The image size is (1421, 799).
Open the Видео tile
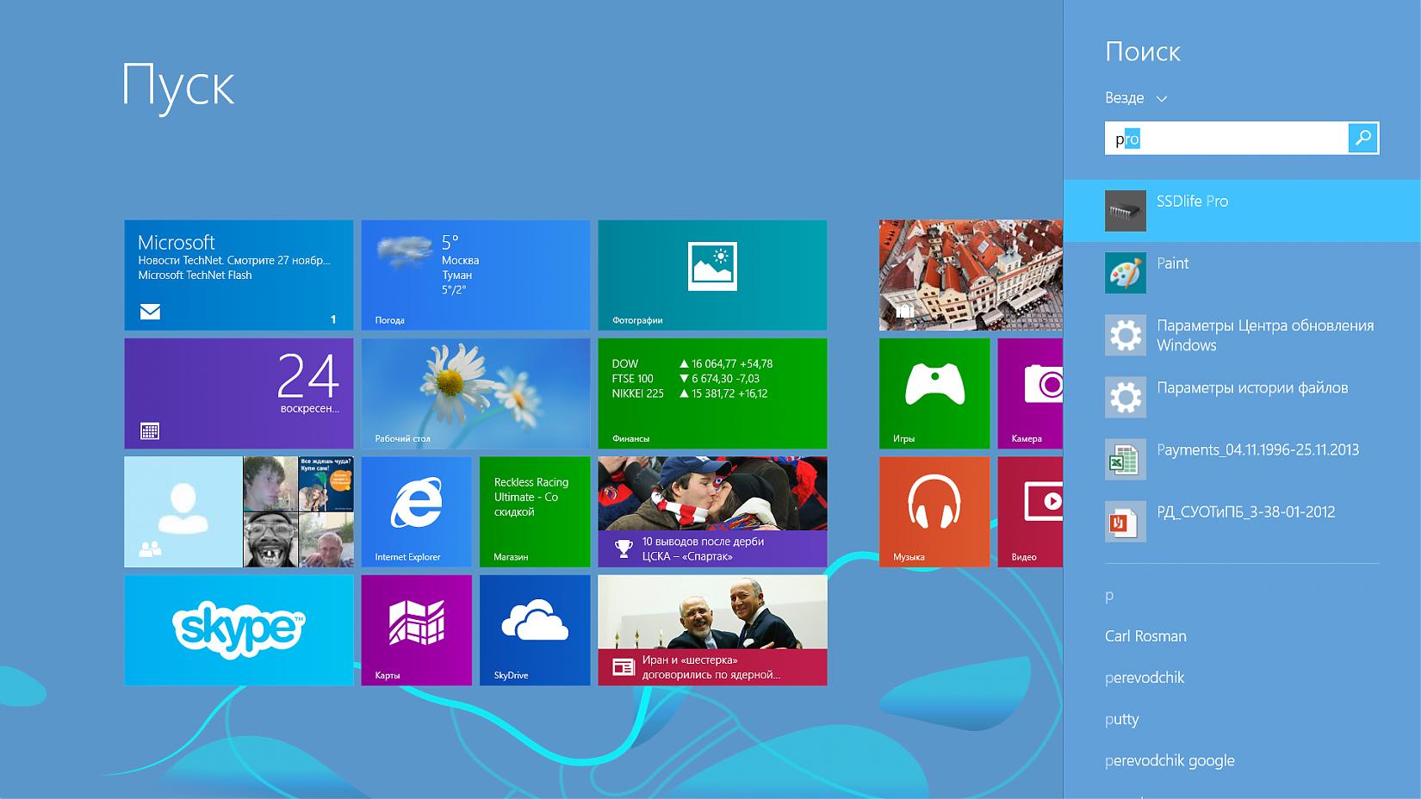click(1030, 511)
